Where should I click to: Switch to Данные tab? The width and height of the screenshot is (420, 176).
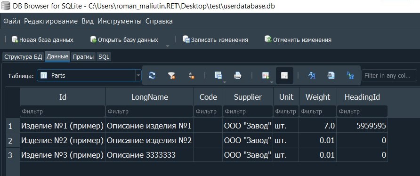57,56
